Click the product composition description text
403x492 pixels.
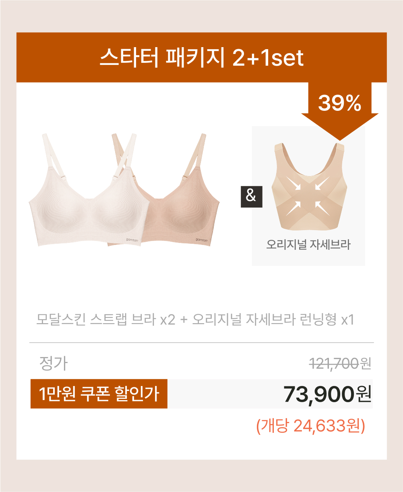tap(195, 320)
